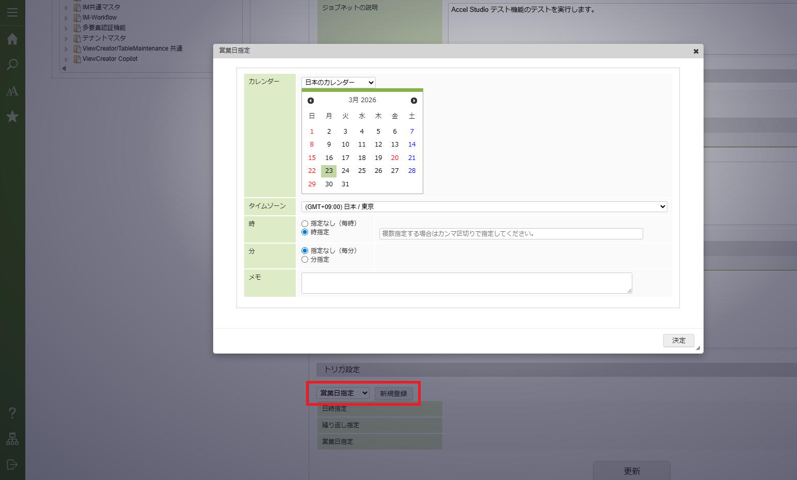Select 時指定 radio button
Screen dimensions: 797x480
(x=305, y=232)
